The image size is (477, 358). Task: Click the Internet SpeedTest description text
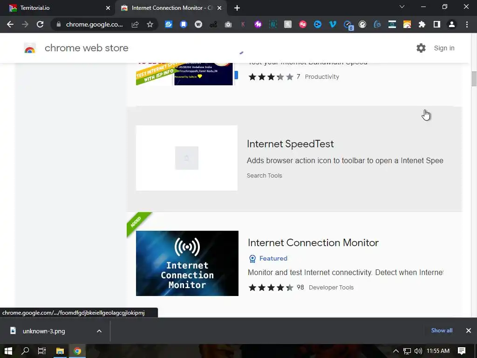pos(345,160)
